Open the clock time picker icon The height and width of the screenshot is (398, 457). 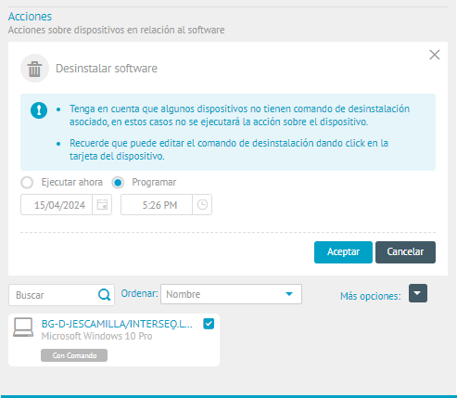pyautogui.click(x=202, y=205)
